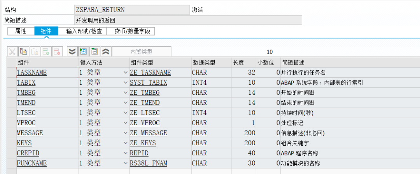Viewport: 420px width, 174px height.
Task: Click the 内置类型 button
Action: [x=142, y=52]
